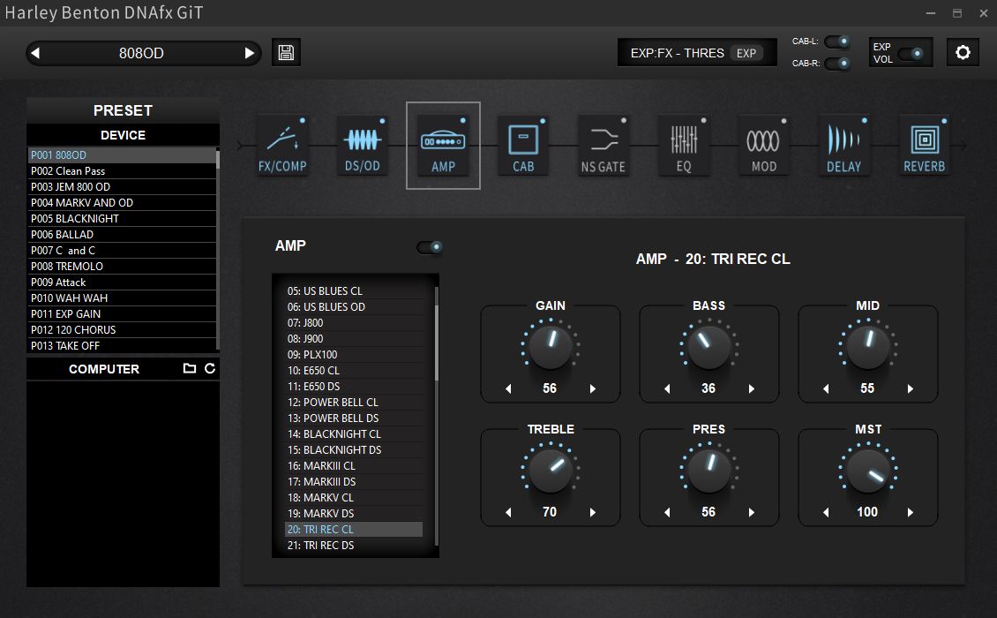Open the DELAY effect block
Viewport: 997px width, 618px height.
[843, 147]
